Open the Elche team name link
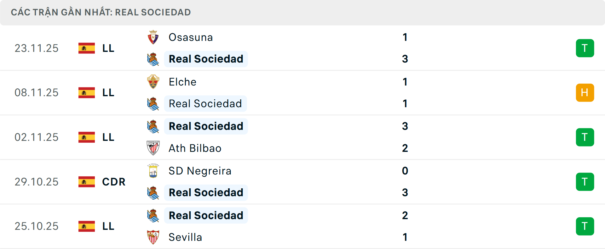Viewport: 605px width, 249px height. click(182, 81)
